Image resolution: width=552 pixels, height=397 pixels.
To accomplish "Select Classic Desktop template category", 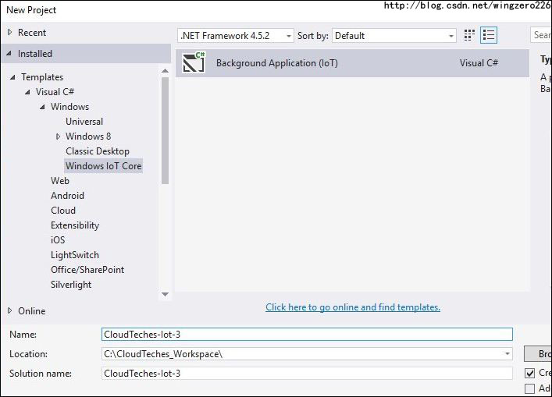I will point(98,151).
